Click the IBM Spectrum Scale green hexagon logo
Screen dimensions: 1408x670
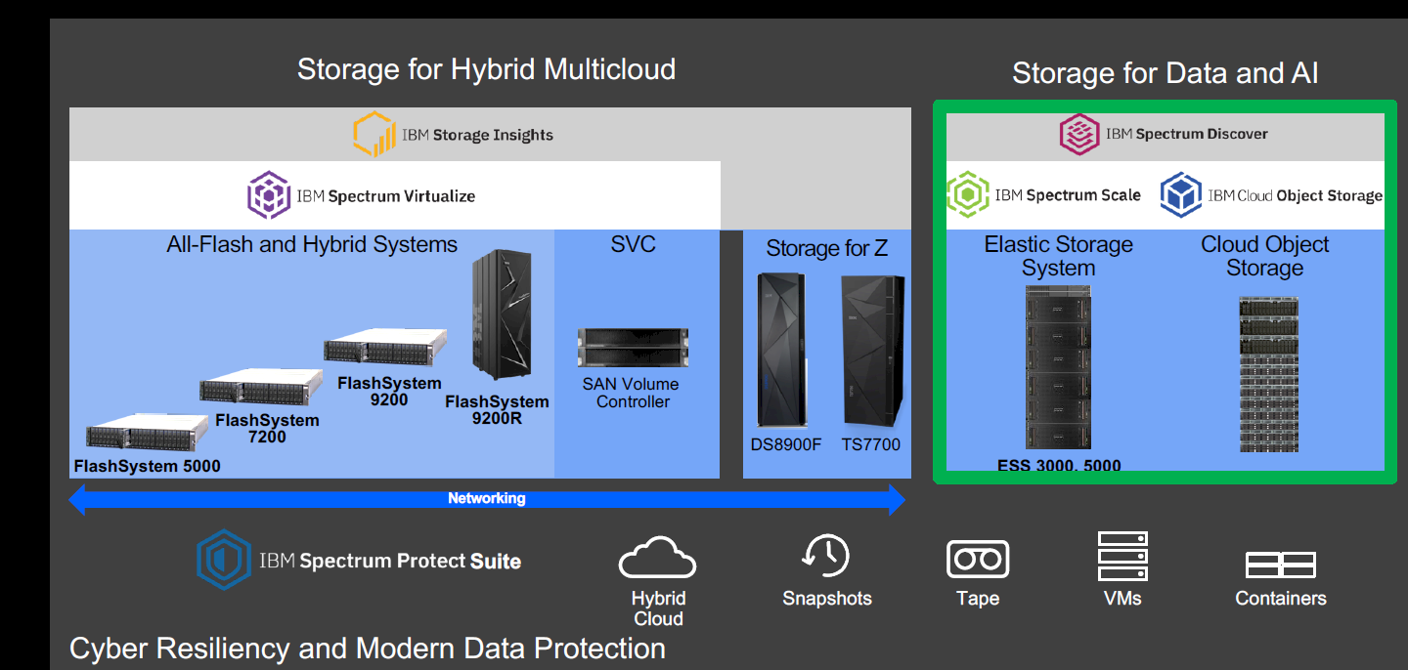[967, 194]
